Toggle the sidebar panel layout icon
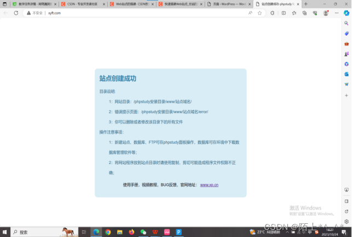The width and height of the screenshot is (352, 237). [x=347, y=201]
